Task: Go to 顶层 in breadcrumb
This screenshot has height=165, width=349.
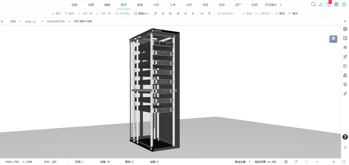Action: 13,21
